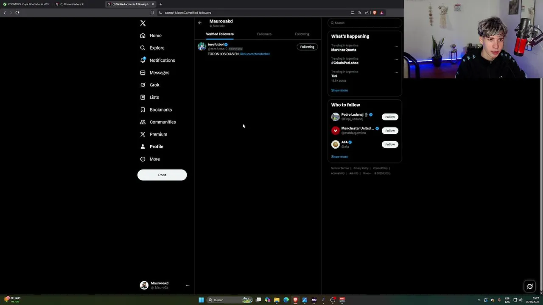Open AFA avatar
This screenshot has height=305, width=543.
[x=336, y=144]
